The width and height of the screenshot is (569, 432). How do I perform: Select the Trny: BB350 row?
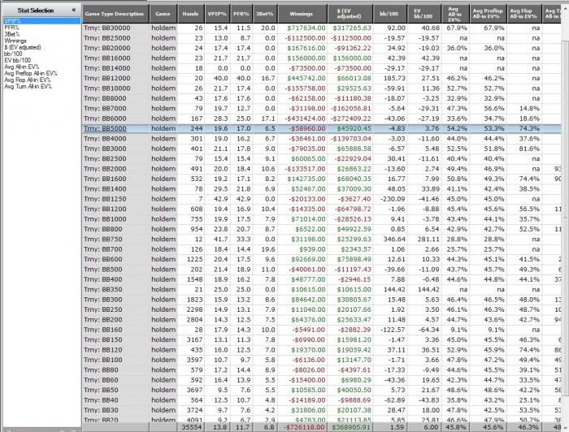click(x=322, y=290)
